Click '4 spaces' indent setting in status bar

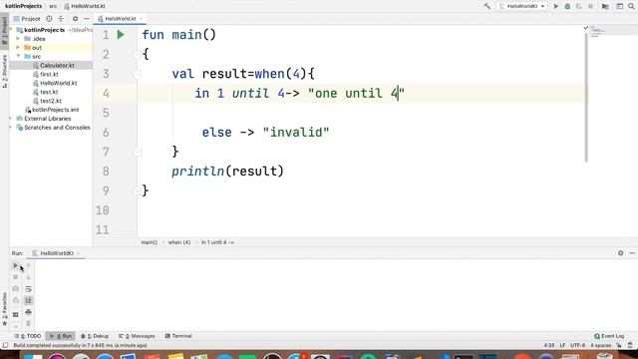[600, 345]
